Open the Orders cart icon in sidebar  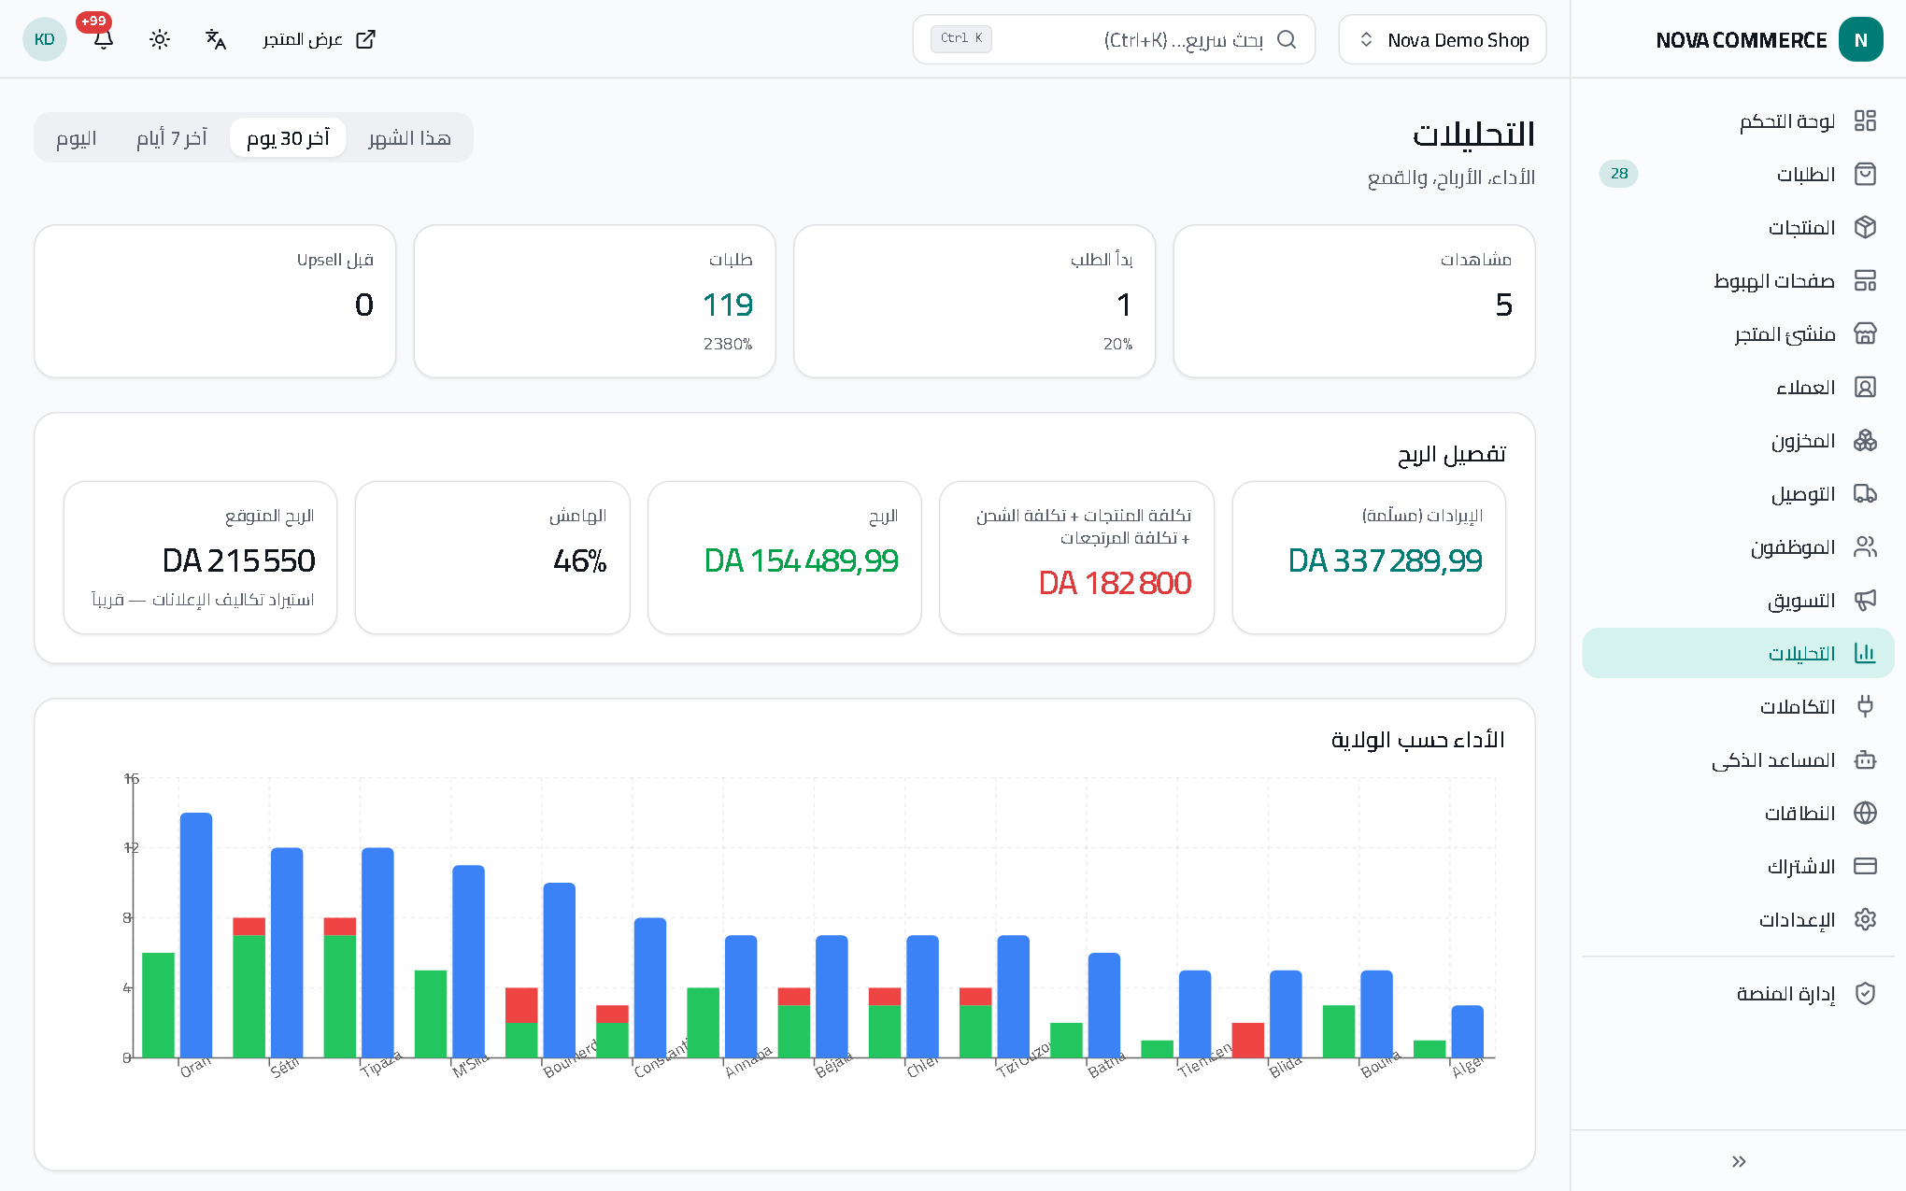(x=1865, y=174)
